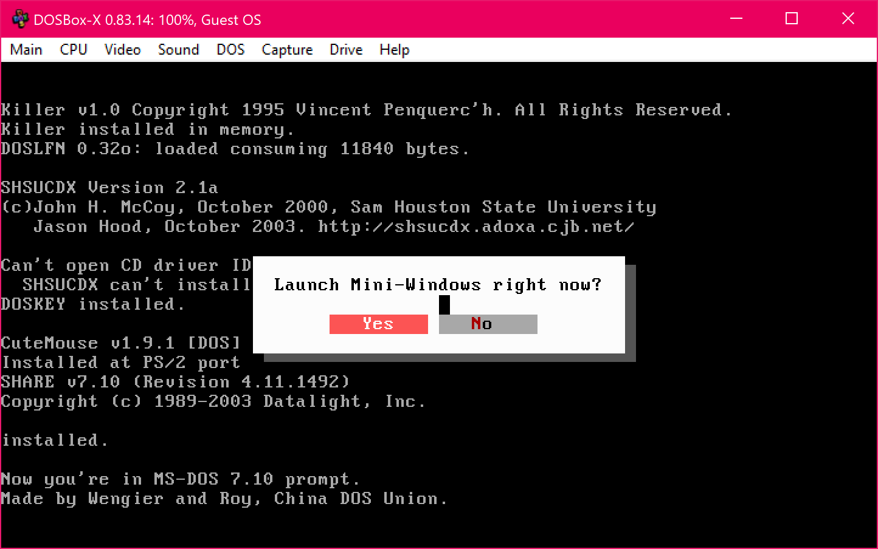Select No to stay in DOS prompt
878x549 pixels.
click(x=487, y=324)
